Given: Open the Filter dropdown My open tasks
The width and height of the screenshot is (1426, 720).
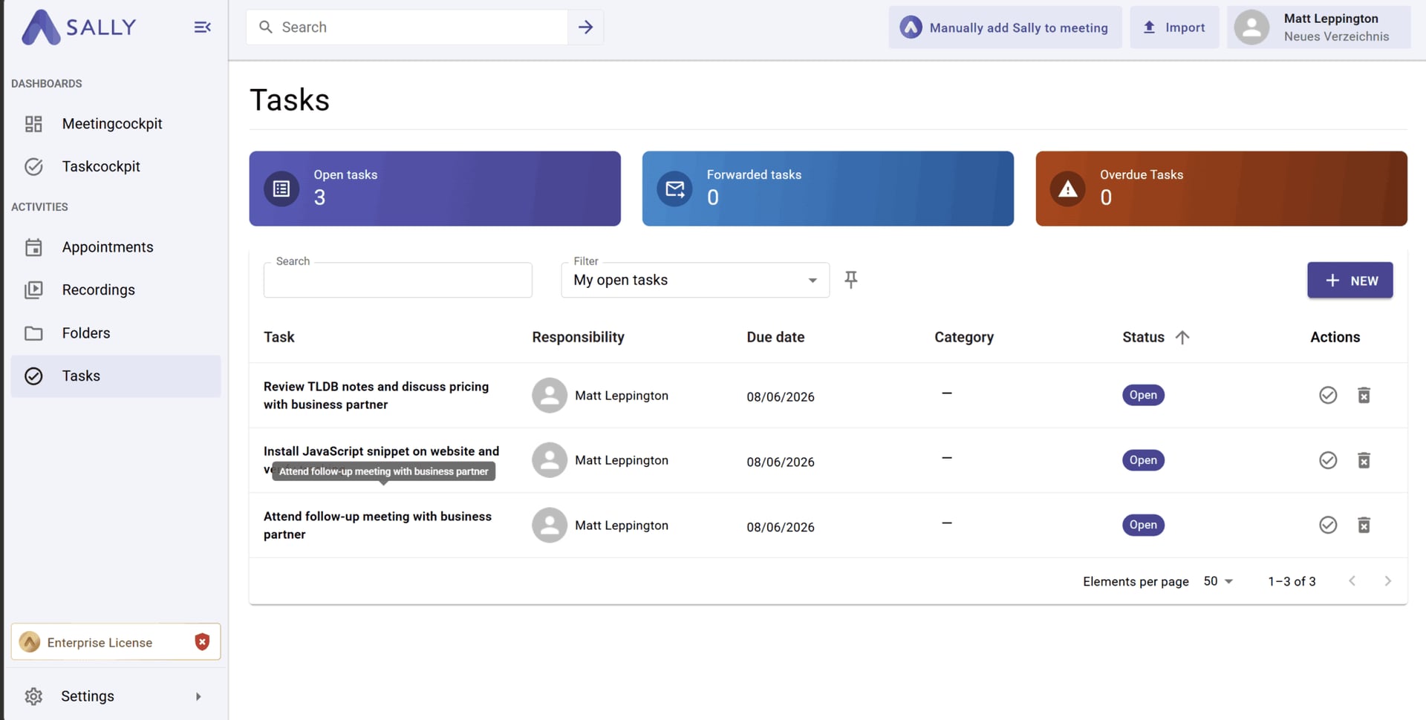Looking at the screenshot, I should 695,280.
